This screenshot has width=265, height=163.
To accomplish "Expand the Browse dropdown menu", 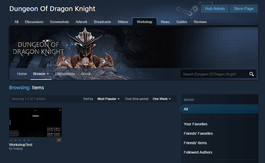I will point(41,74).
